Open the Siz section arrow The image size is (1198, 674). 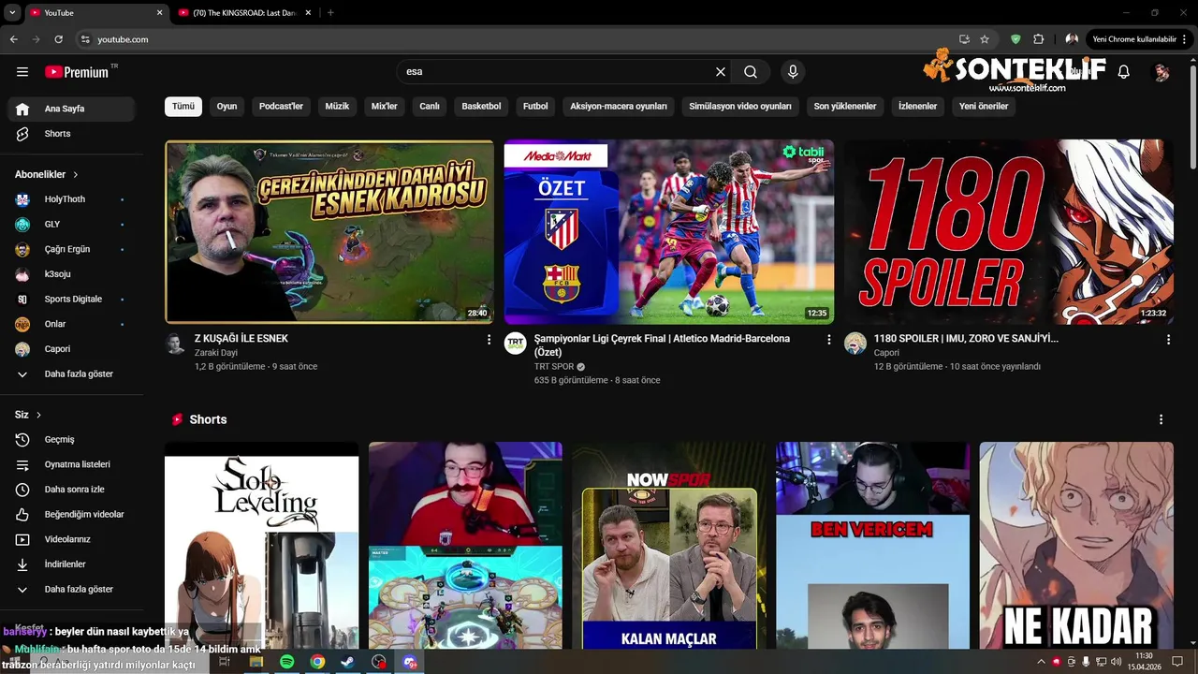click(38, 415)
